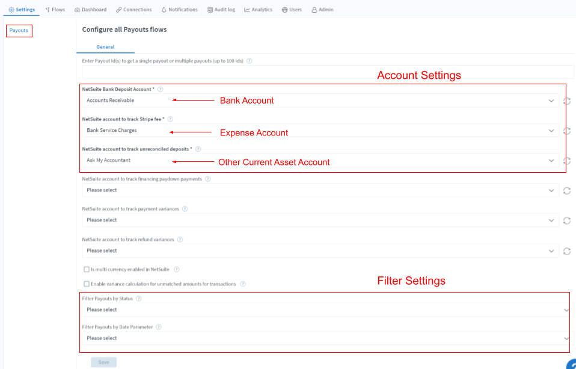The width and height of the screenshot is (576, 369).
Task: Open the Admin tab
Action: [x=322, y=10]
